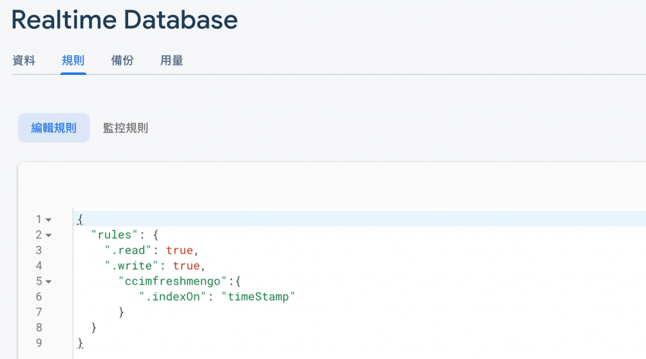Click the "ccimfreshmengo" node name

[x=172, y=282]
